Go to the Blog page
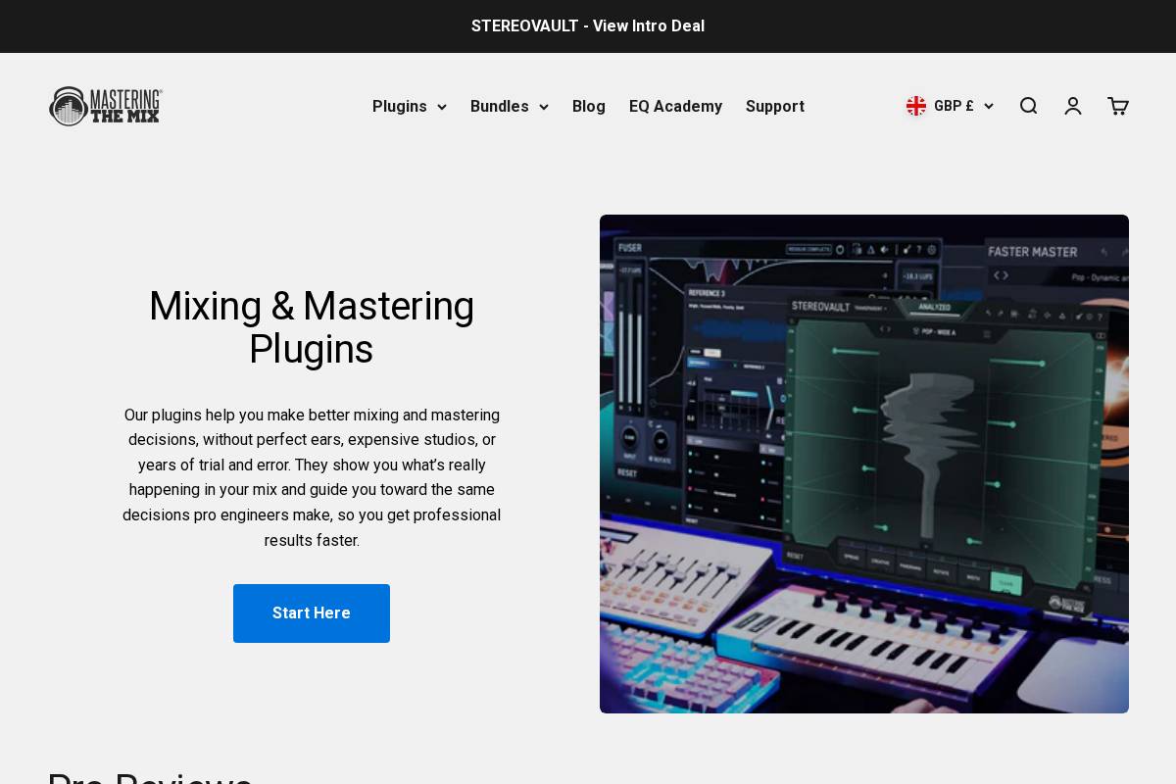Viewport: 1176px width, 784px height. [589, 106]
